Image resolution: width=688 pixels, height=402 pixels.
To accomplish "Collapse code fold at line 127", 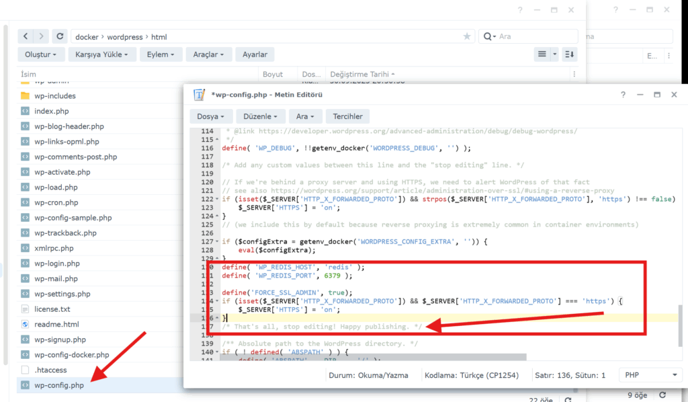I will [216, 241].
